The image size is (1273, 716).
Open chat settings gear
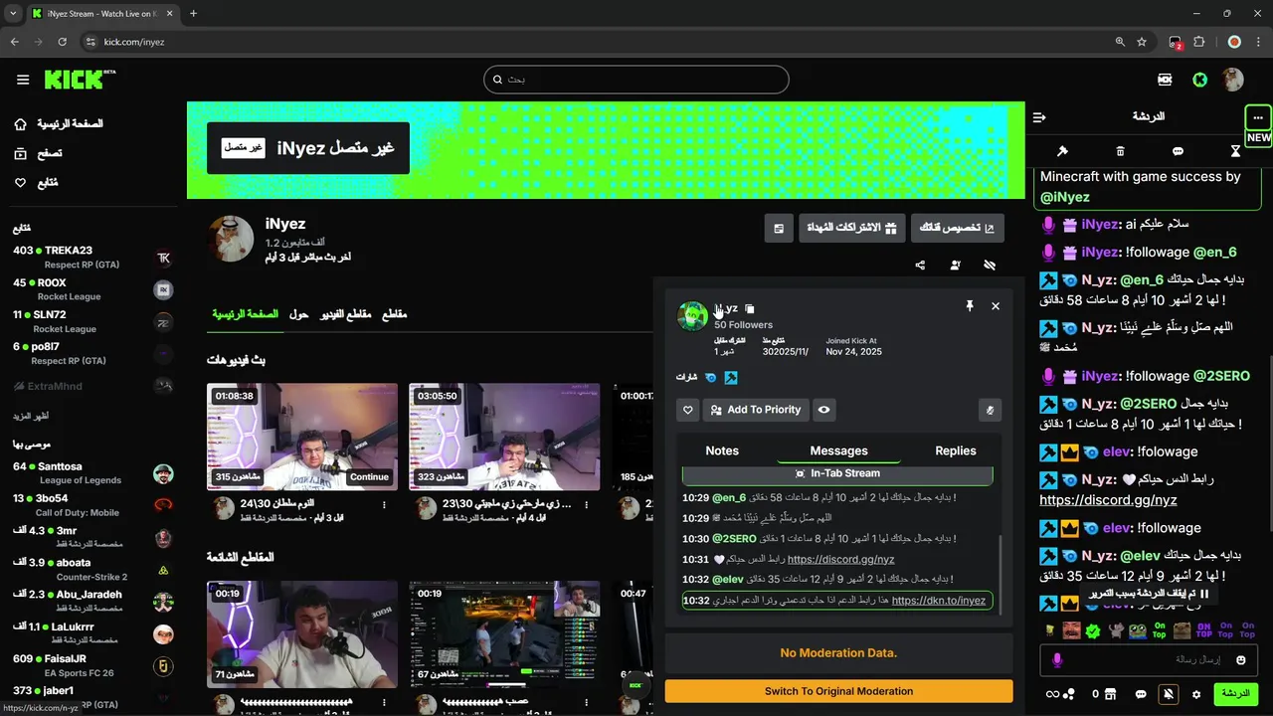(x=1196, y=694)
